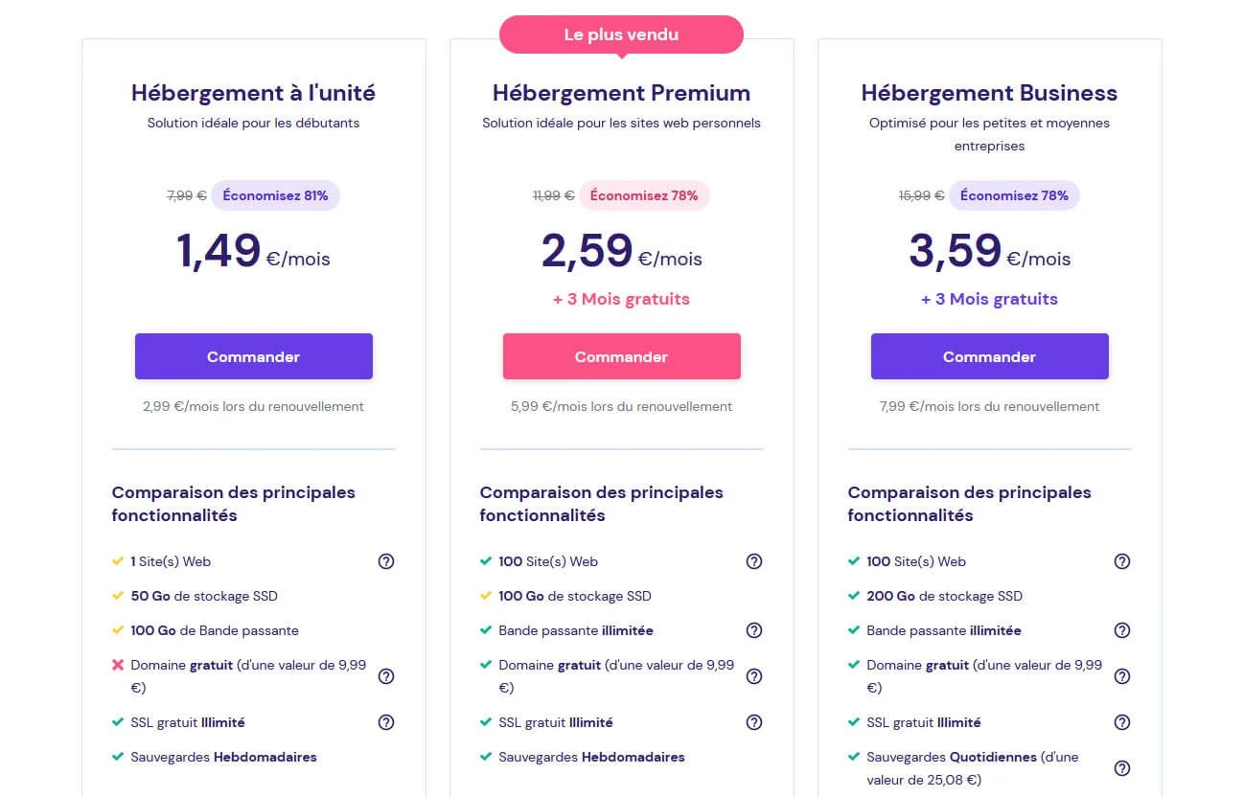Order the Hébergement Premium plan
Viewport: 1244px width, 797px height.
click(622, 356)
